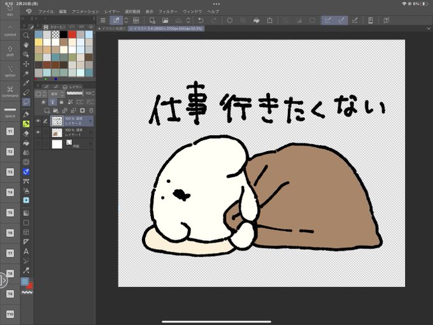Click the Scale/Rotate transform icon in command bar
The height and width of the screenshot is (325, 433).
270,20
